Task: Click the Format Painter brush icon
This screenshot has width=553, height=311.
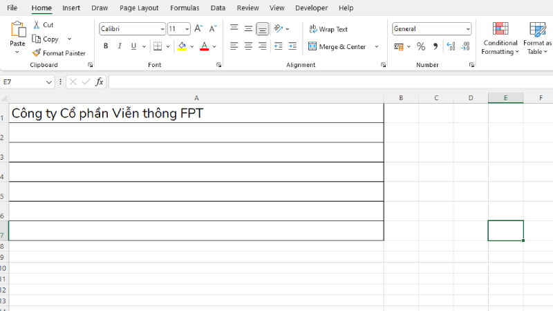Action: click(x=37, y=53)
